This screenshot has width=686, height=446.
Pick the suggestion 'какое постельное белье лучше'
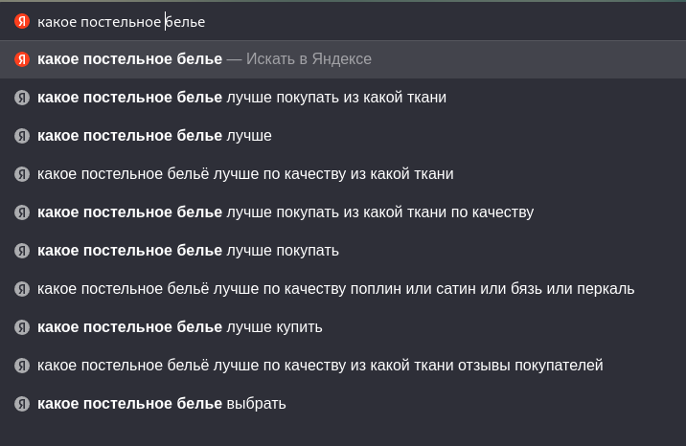(x=154, y=136)
